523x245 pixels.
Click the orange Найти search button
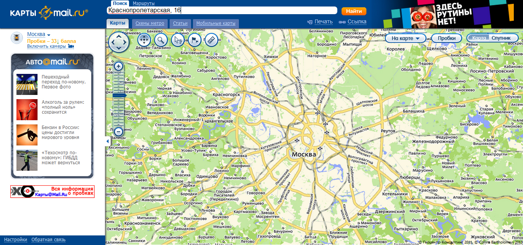(354, 11)
